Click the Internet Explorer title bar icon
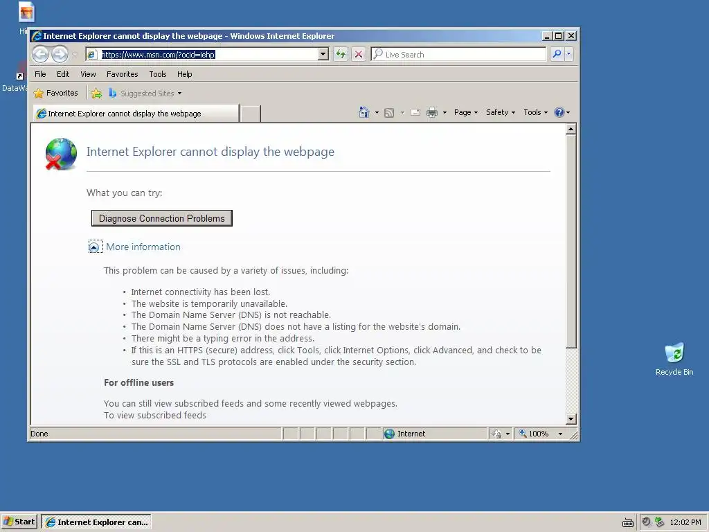This screenshot has height=532, width=709. coord(37,36)
